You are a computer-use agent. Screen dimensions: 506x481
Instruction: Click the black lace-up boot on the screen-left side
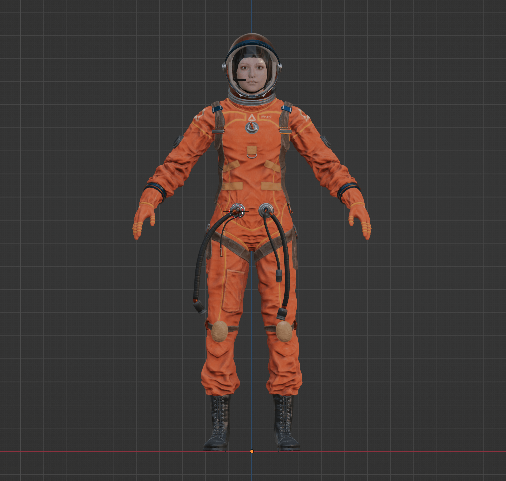tap(218, 423)
